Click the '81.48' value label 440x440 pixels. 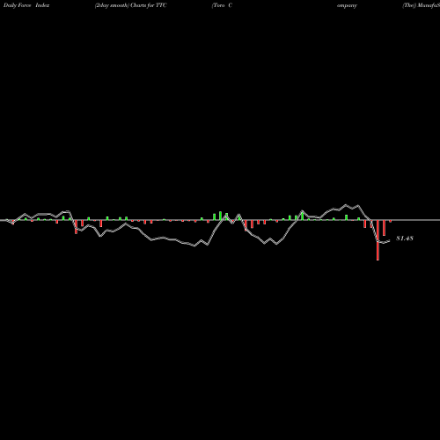point(405,238)
